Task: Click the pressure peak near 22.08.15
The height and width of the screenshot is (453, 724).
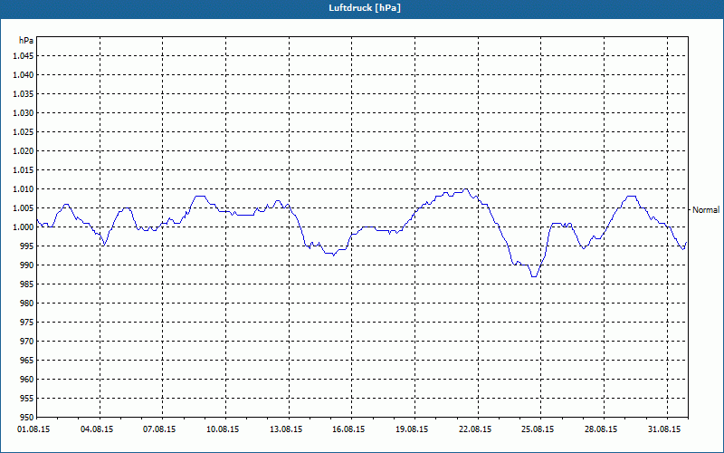Action: point(466,189)
